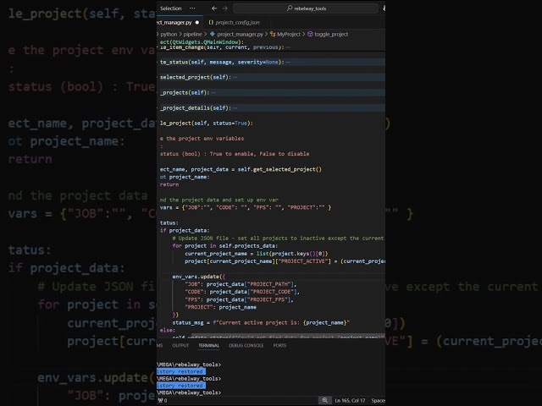
Task: Unfold the collapsed item_change(self, current, previous) function
Action: coord(288,47)
